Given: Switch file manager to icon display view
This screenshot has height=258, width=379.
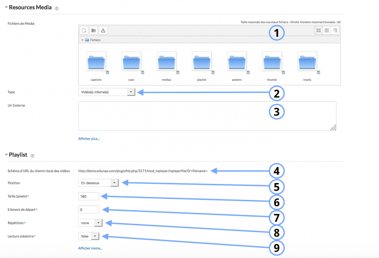Looking at the screenshot, I should (319, 30).
